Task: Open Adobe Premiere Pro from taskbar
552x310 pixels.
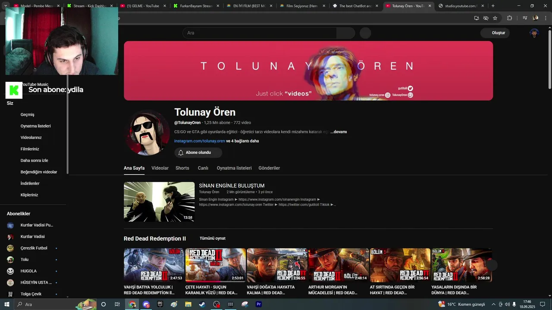Action: click(x=259, y=304)
